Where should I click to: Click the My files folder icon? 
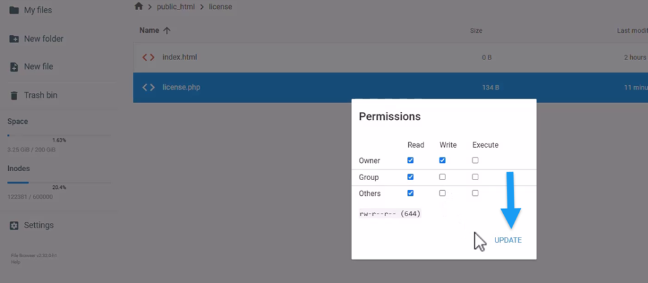tap(14, 10)
